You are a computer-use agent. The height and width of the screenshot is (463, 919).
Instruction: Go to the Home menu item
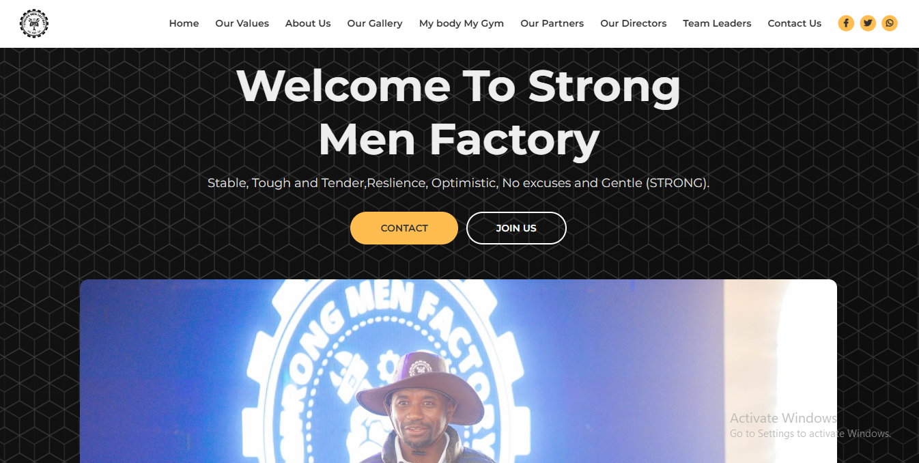[184, 23]
